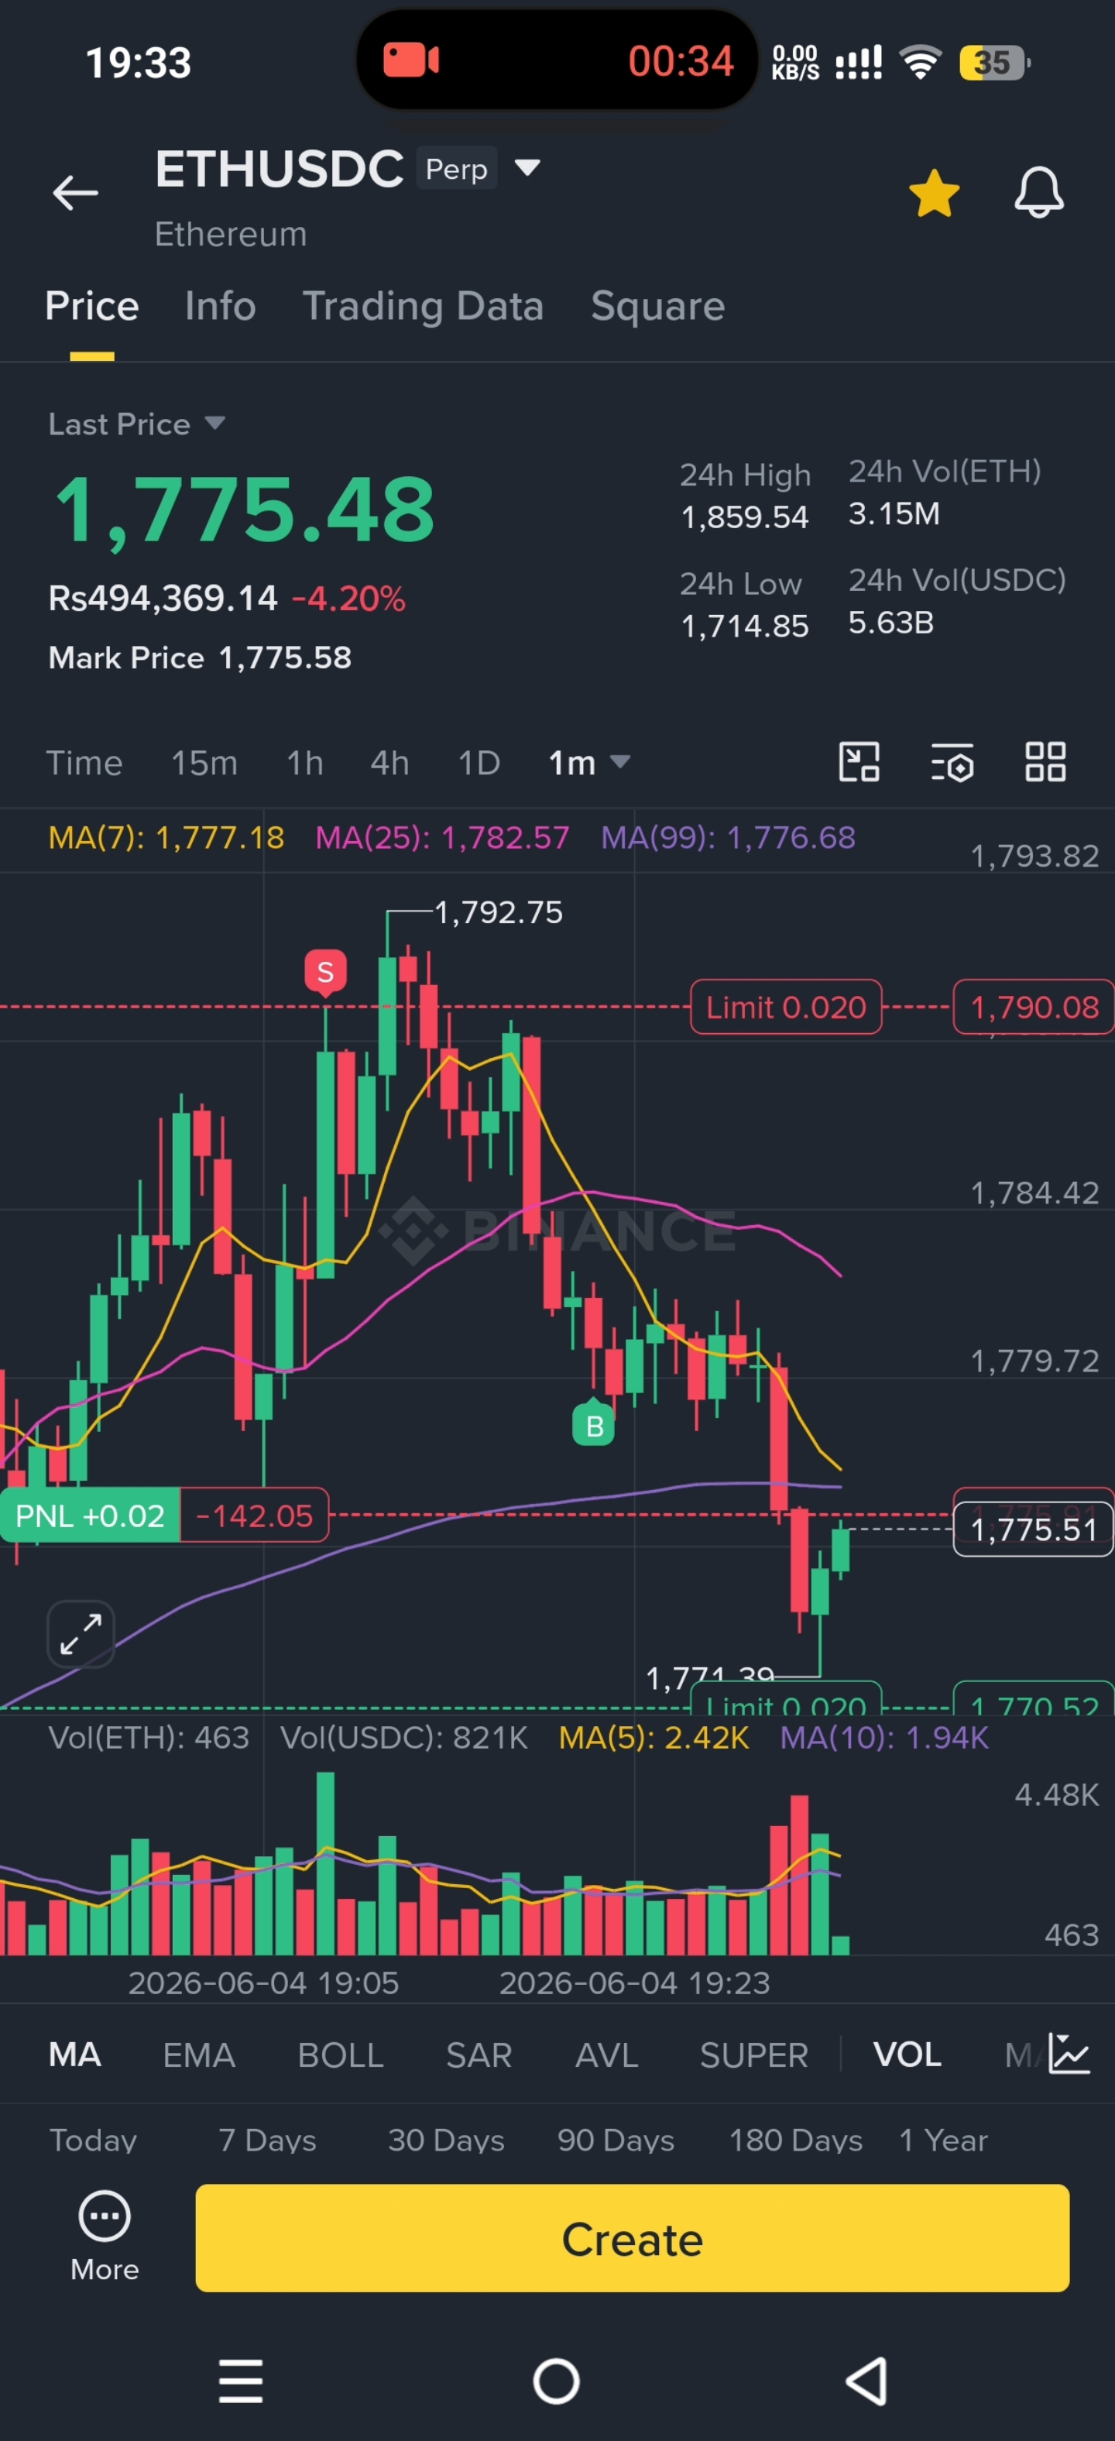1115x2441 pixels.
Task: Tap the volume MA(5): 2.42K label
Action: pyautogui.click(x=654, y=1737)
